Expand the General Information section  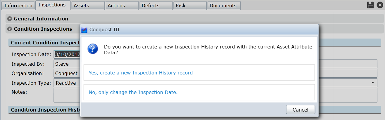[10, 19]
